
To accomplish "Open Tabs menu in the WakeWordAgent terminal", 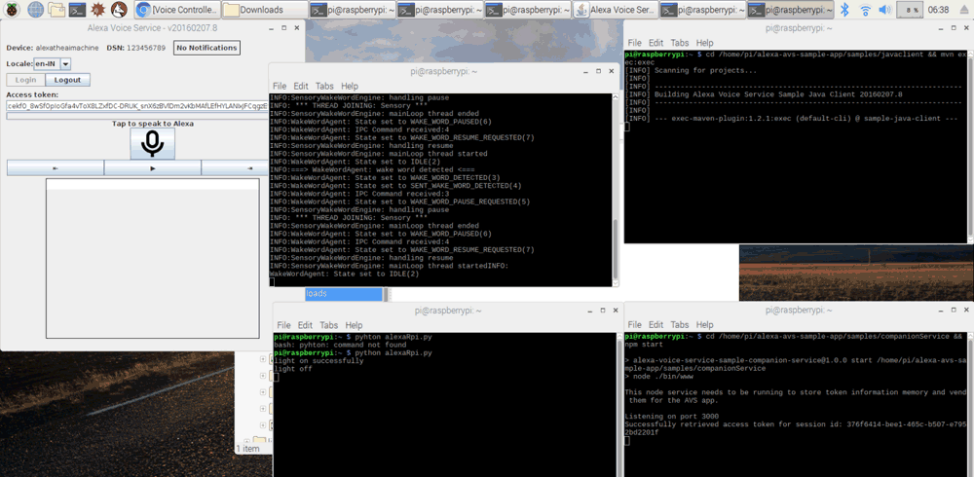I will (x=324, y=86).
